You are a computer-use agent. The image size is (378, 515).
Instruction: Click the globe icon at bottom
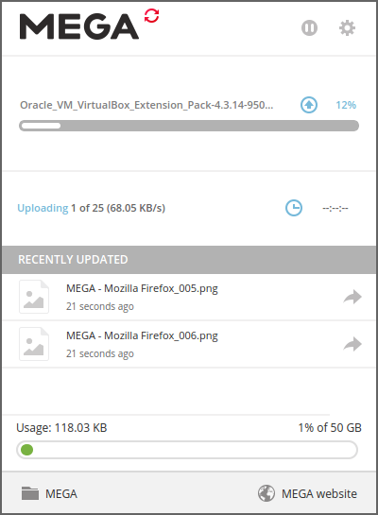coord(266,493)
